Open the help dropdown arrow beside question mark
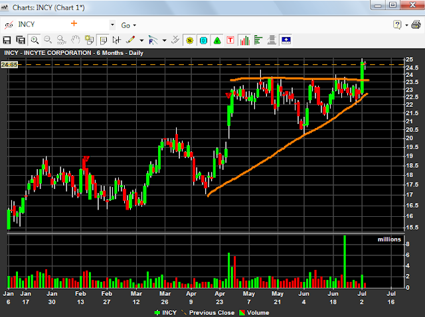This screenshot has width=425, height=317. (406, 25)
